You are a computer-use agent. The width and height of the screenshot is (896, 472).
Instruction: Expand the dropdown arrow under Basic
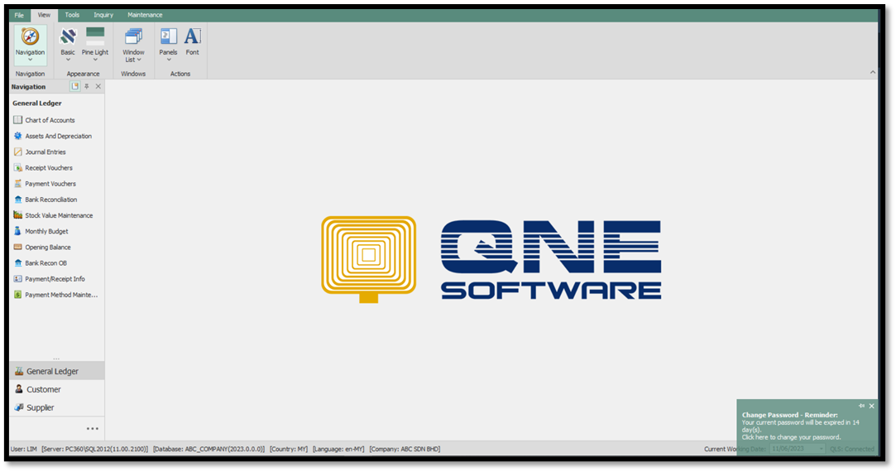point(68,60)
